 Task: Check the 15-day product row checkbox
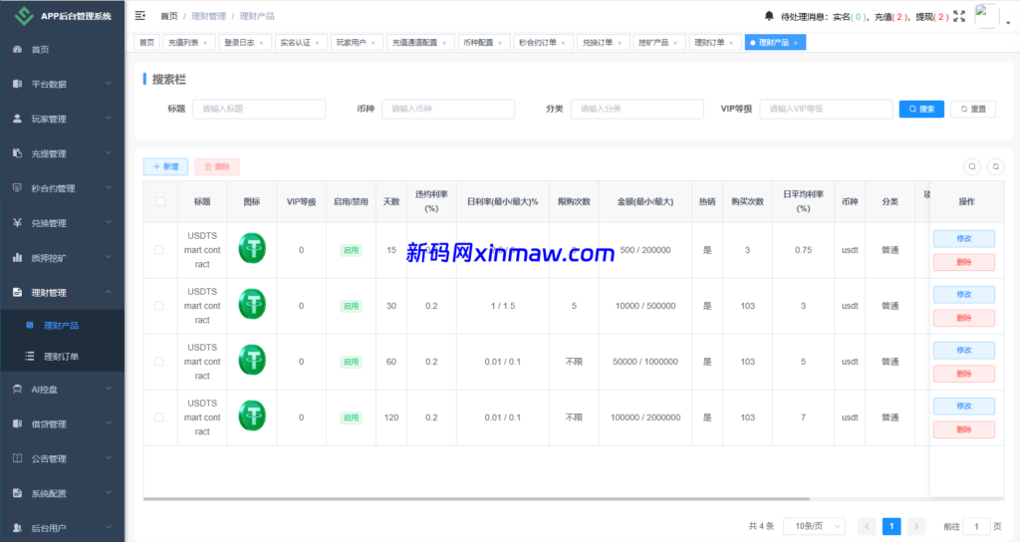coord(159,250)
